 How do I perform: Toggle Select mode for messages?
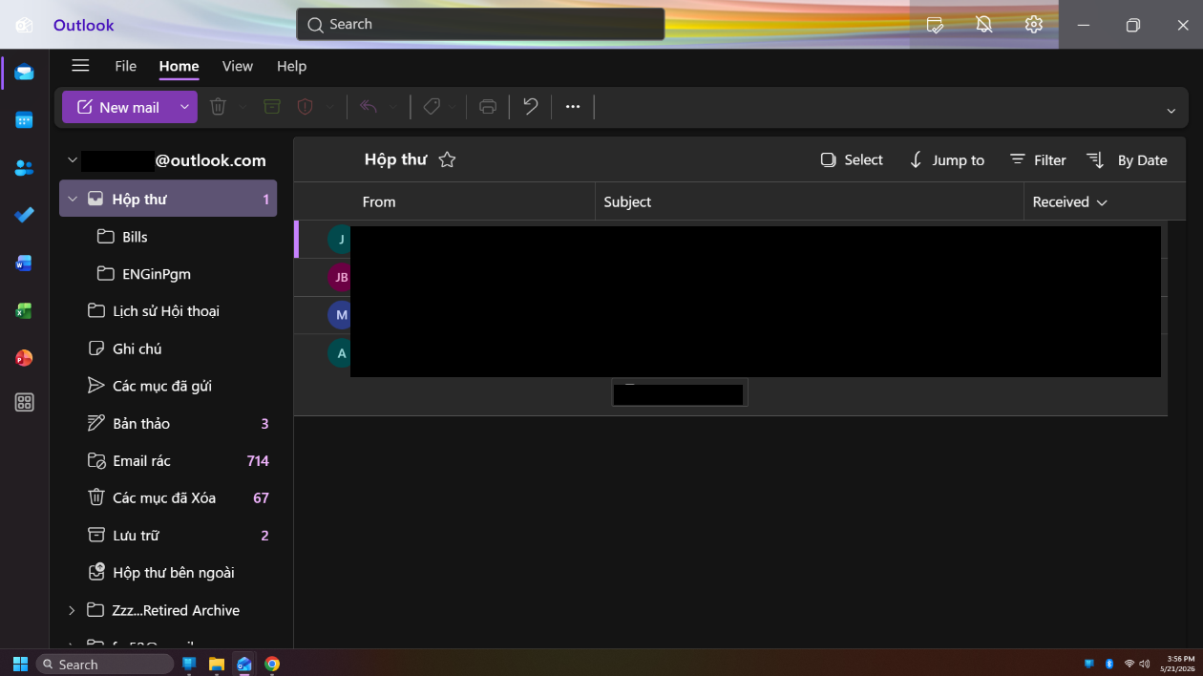852,160
